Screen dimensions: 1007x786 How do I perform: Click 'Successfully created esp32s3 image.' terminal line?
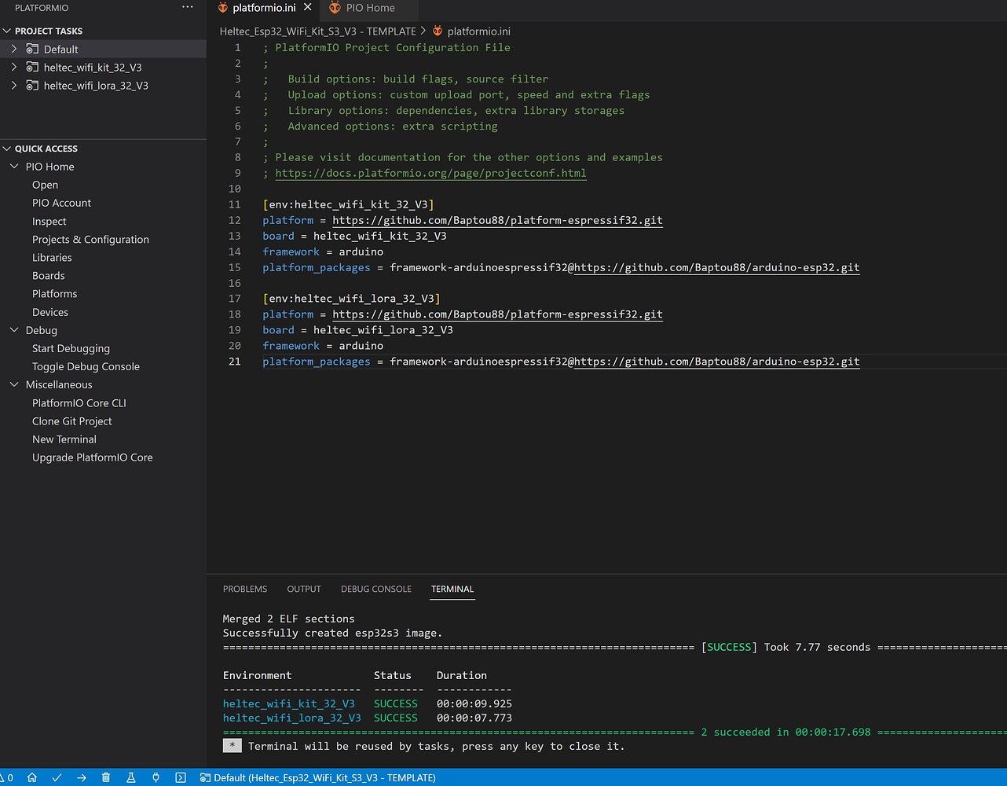[332, 633]
